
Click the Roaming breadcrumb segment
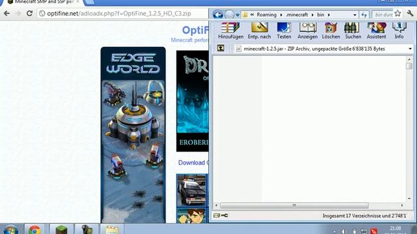point(266,14)
